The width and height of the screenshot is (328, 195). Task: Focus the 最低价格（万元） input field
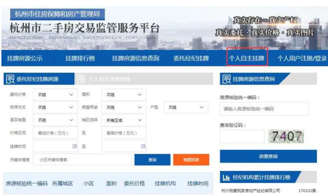coord(56,133)
